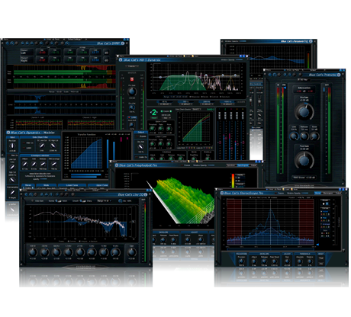Click first toolbar icon in the Protector window
Screen dimensions: 351x317
coord(270,75)
